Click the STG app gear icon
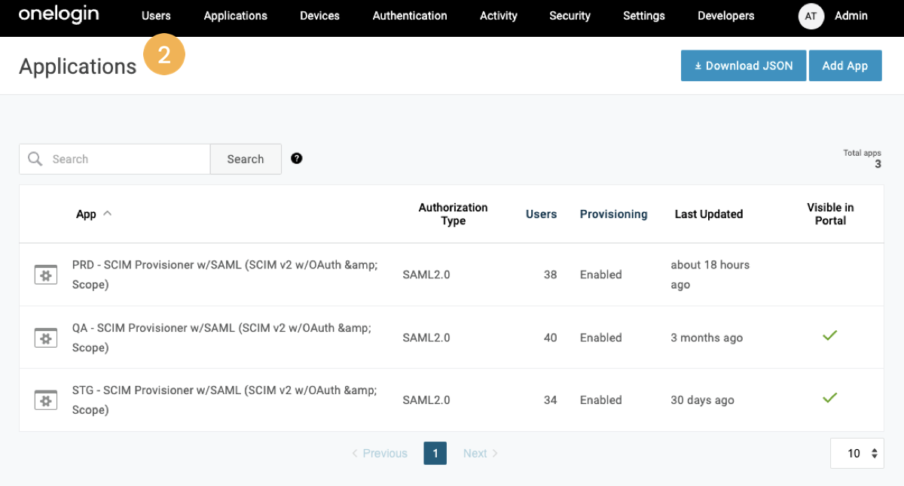The height and width of the screenshot is (486, 904). [x=46, y=400]
